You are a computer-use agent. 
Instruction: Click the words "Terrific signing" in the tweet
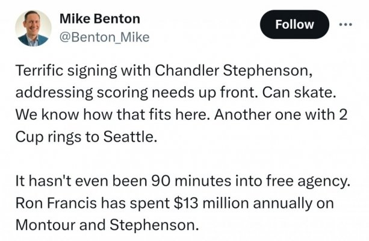pos(66,71)
